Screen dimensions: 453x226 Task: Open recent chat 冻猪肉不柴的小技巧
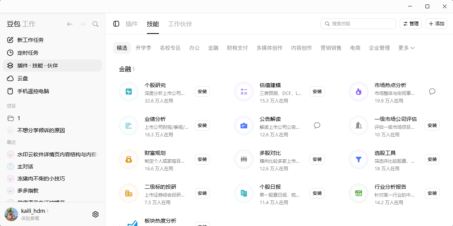click(x=52, y=179)
